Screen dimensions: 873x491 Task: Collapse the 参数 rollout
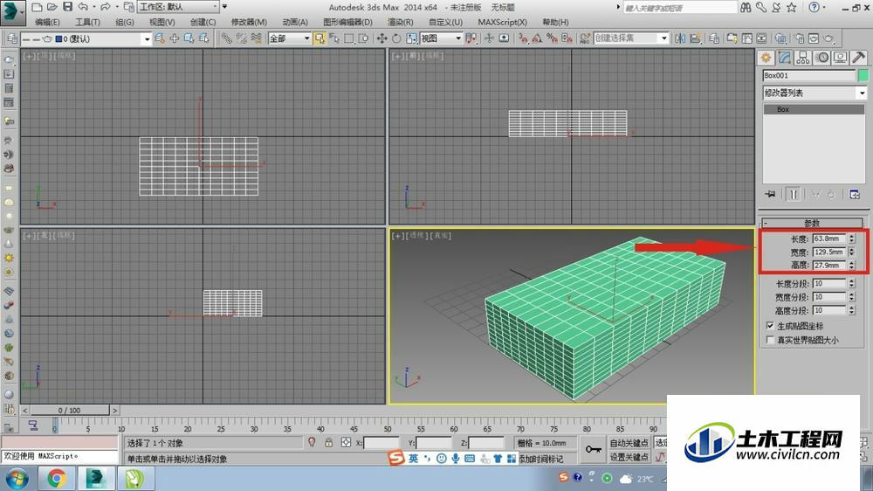coord(812,223)
